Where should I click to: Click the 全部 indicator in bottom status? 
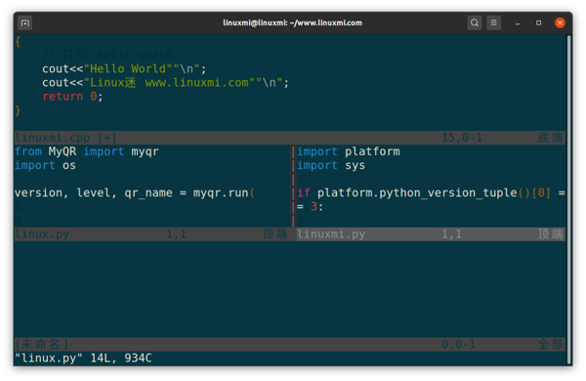point(551,344)
